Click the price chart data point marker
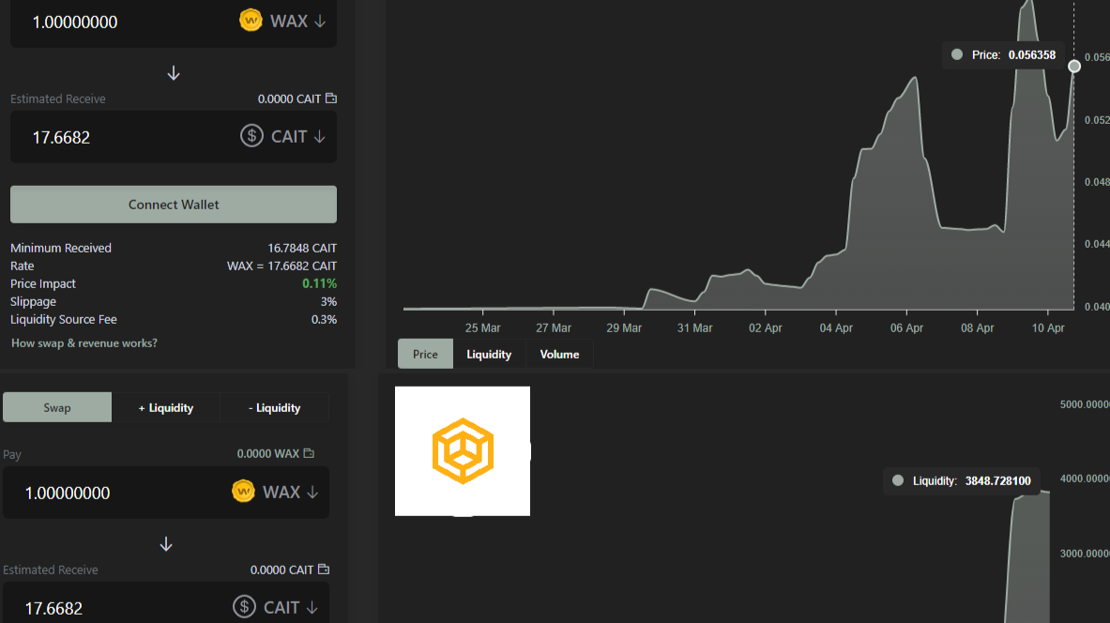 click(1074, 67)
